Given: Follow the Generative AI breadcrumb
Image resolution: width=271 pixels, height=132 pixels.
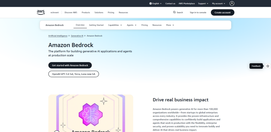Looking at the screenshot, I should [77, 36].
